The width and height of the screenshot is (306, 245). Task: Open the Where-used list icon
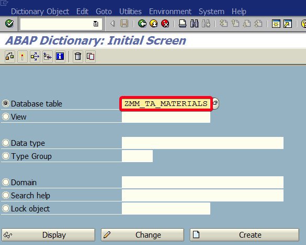click(35, 57)
